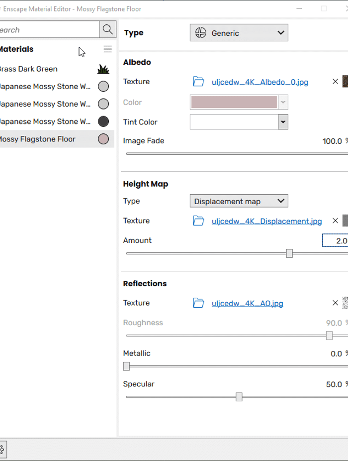This screenshot has width=348, height=461.
Task: Click the Metallic slider handle
Action: coord(126,366)
